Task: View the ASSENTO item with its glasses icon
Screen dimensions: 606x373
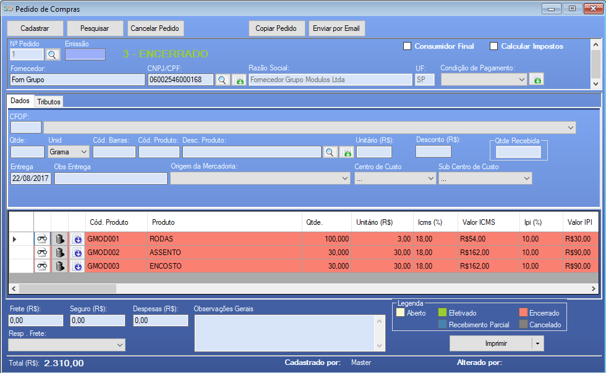Action: coord(42,253)
